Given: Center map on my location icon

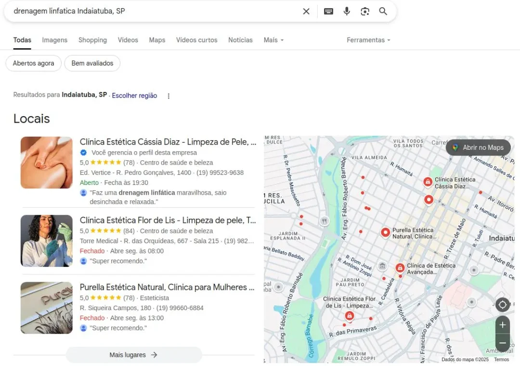Looking at the screenshot, I should click(503, 304).
